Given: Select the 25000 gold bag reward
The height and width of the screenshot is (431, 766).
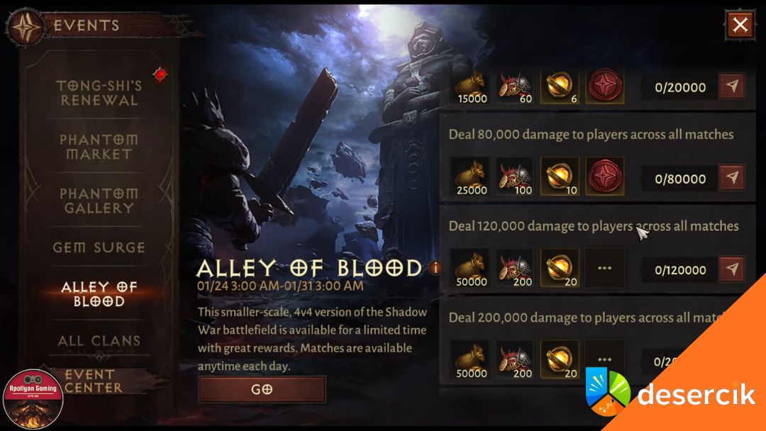Looking at the screenshot, I should click(471, 177).
